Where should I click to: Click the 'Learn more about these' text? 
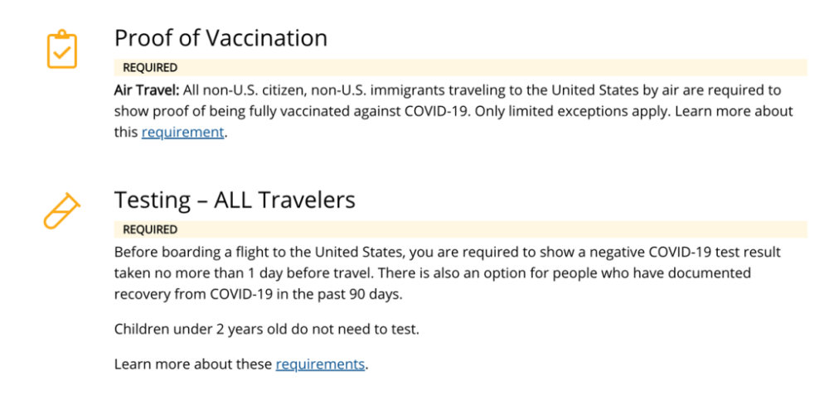click(x=193, y=364)
